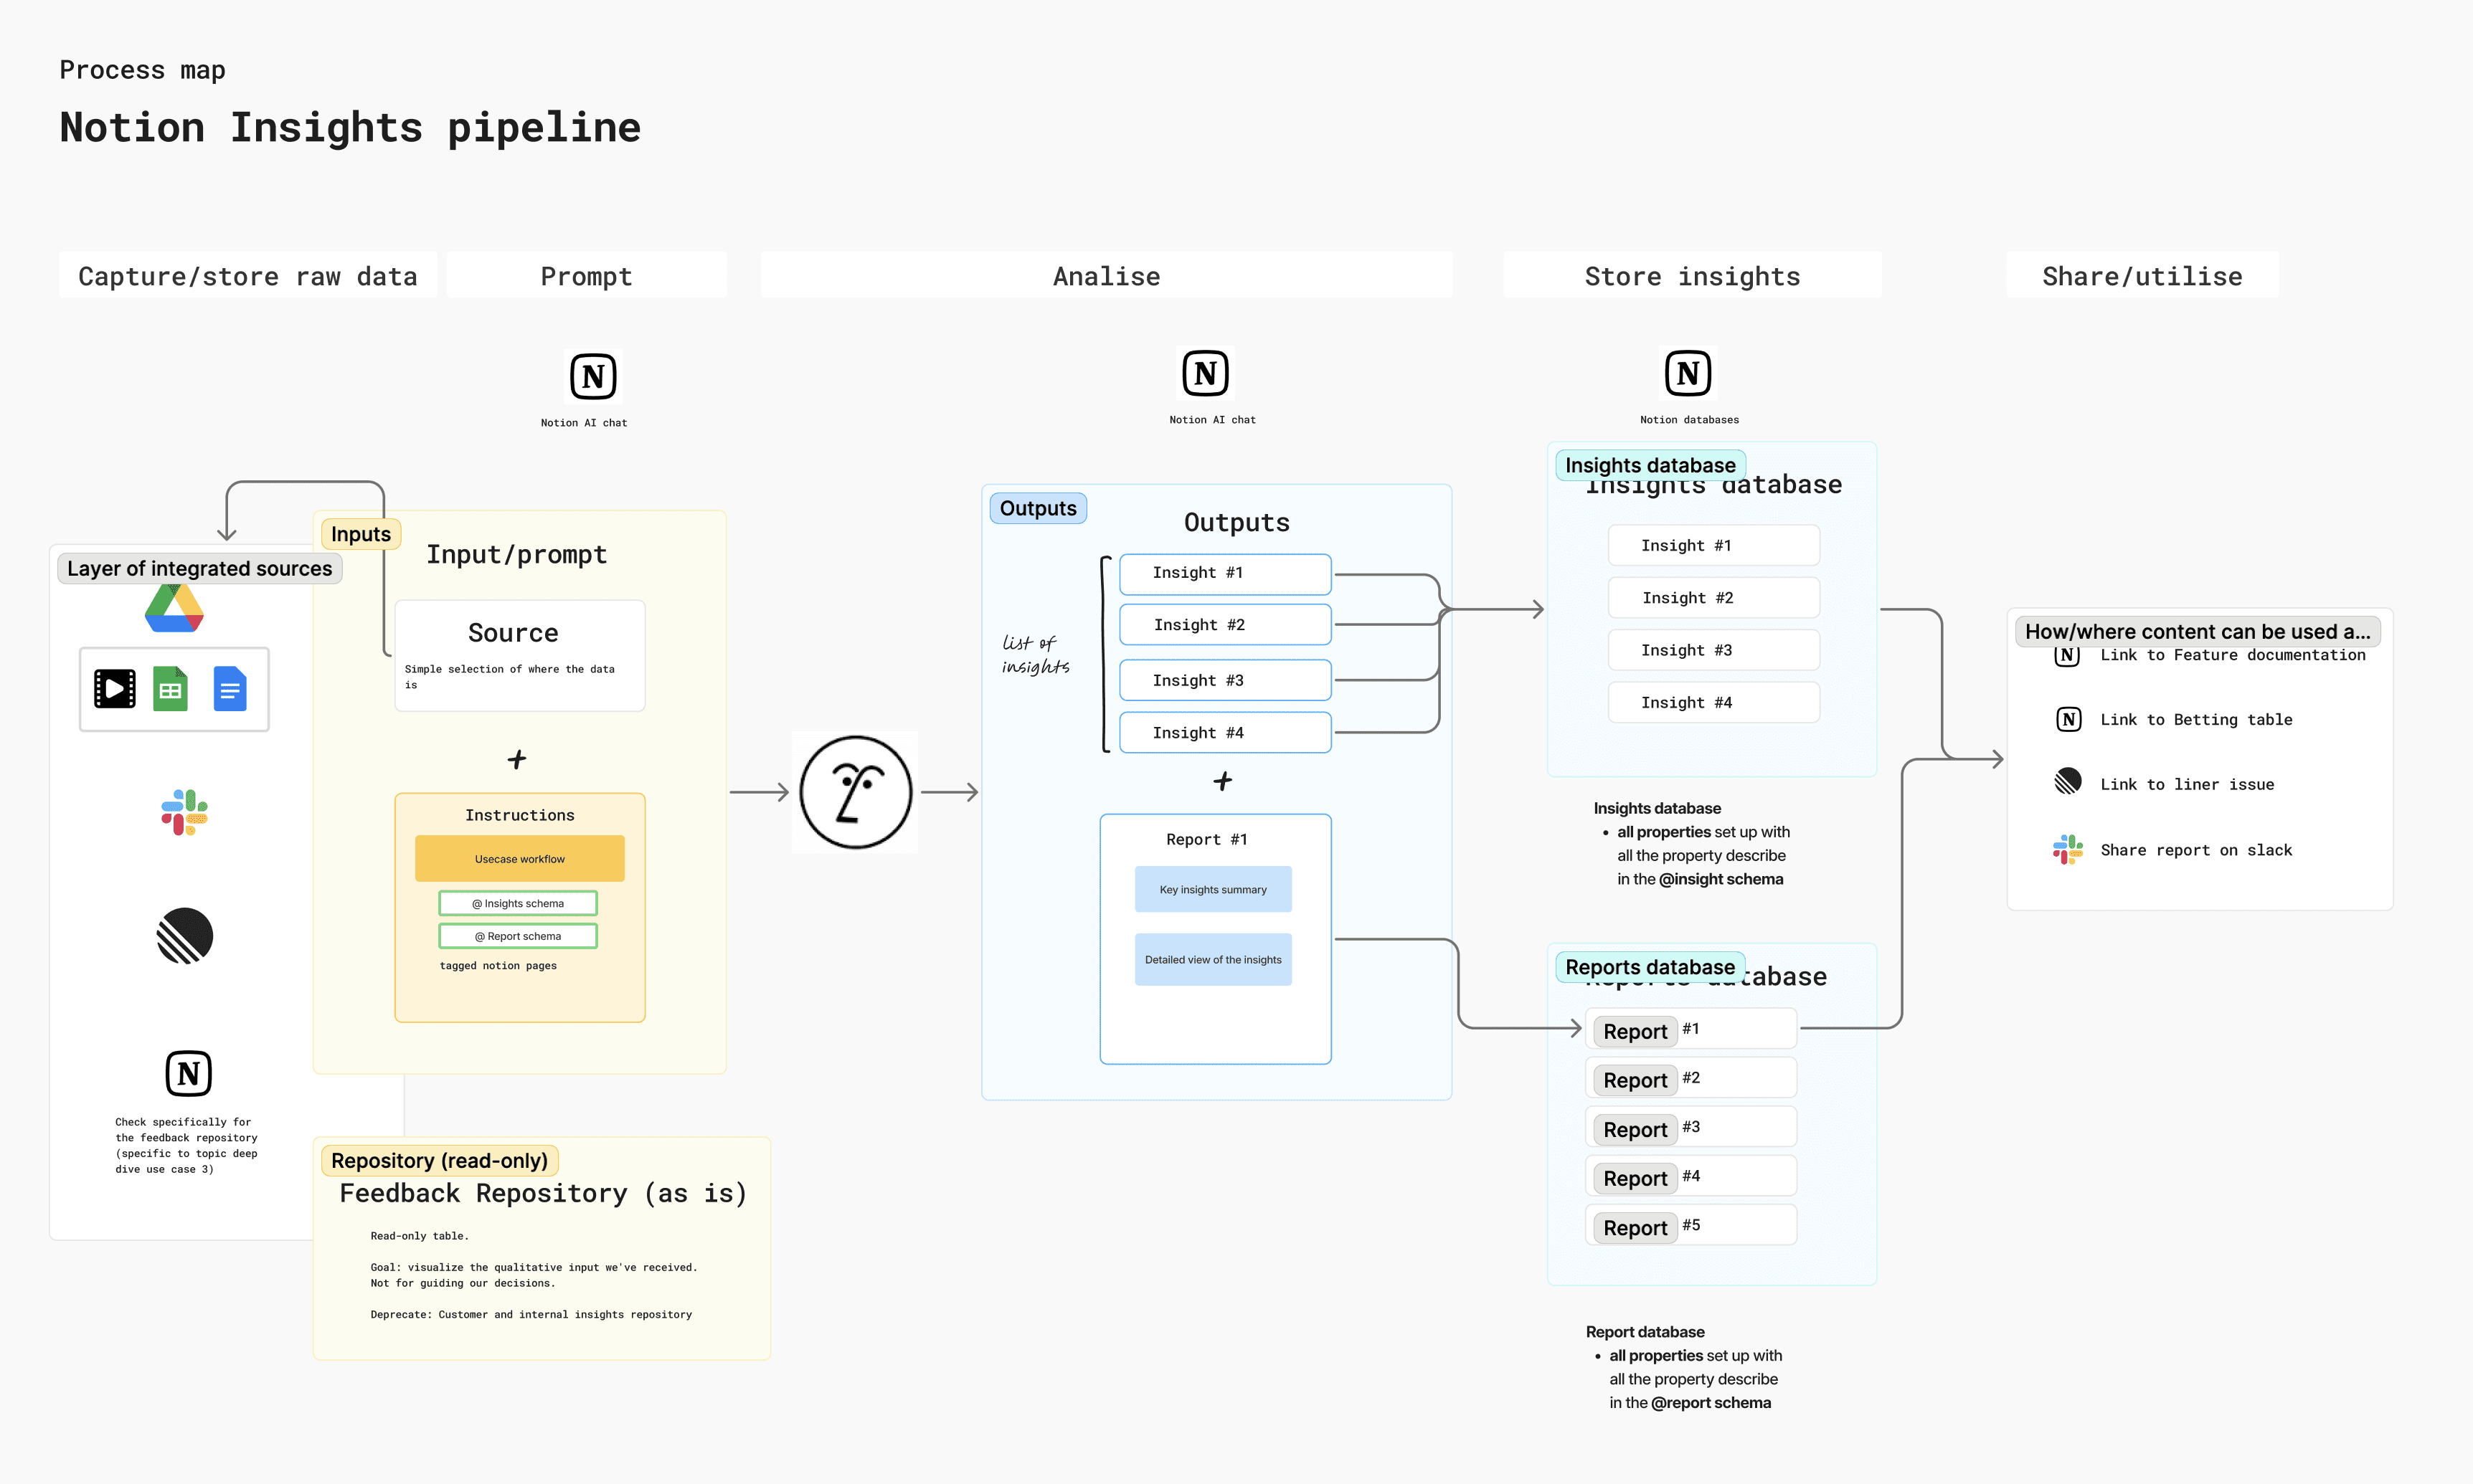Click the Notion icon above feedback repository note
The width and height of the screenshot is (2473, 1484).
pos(188,1074)
